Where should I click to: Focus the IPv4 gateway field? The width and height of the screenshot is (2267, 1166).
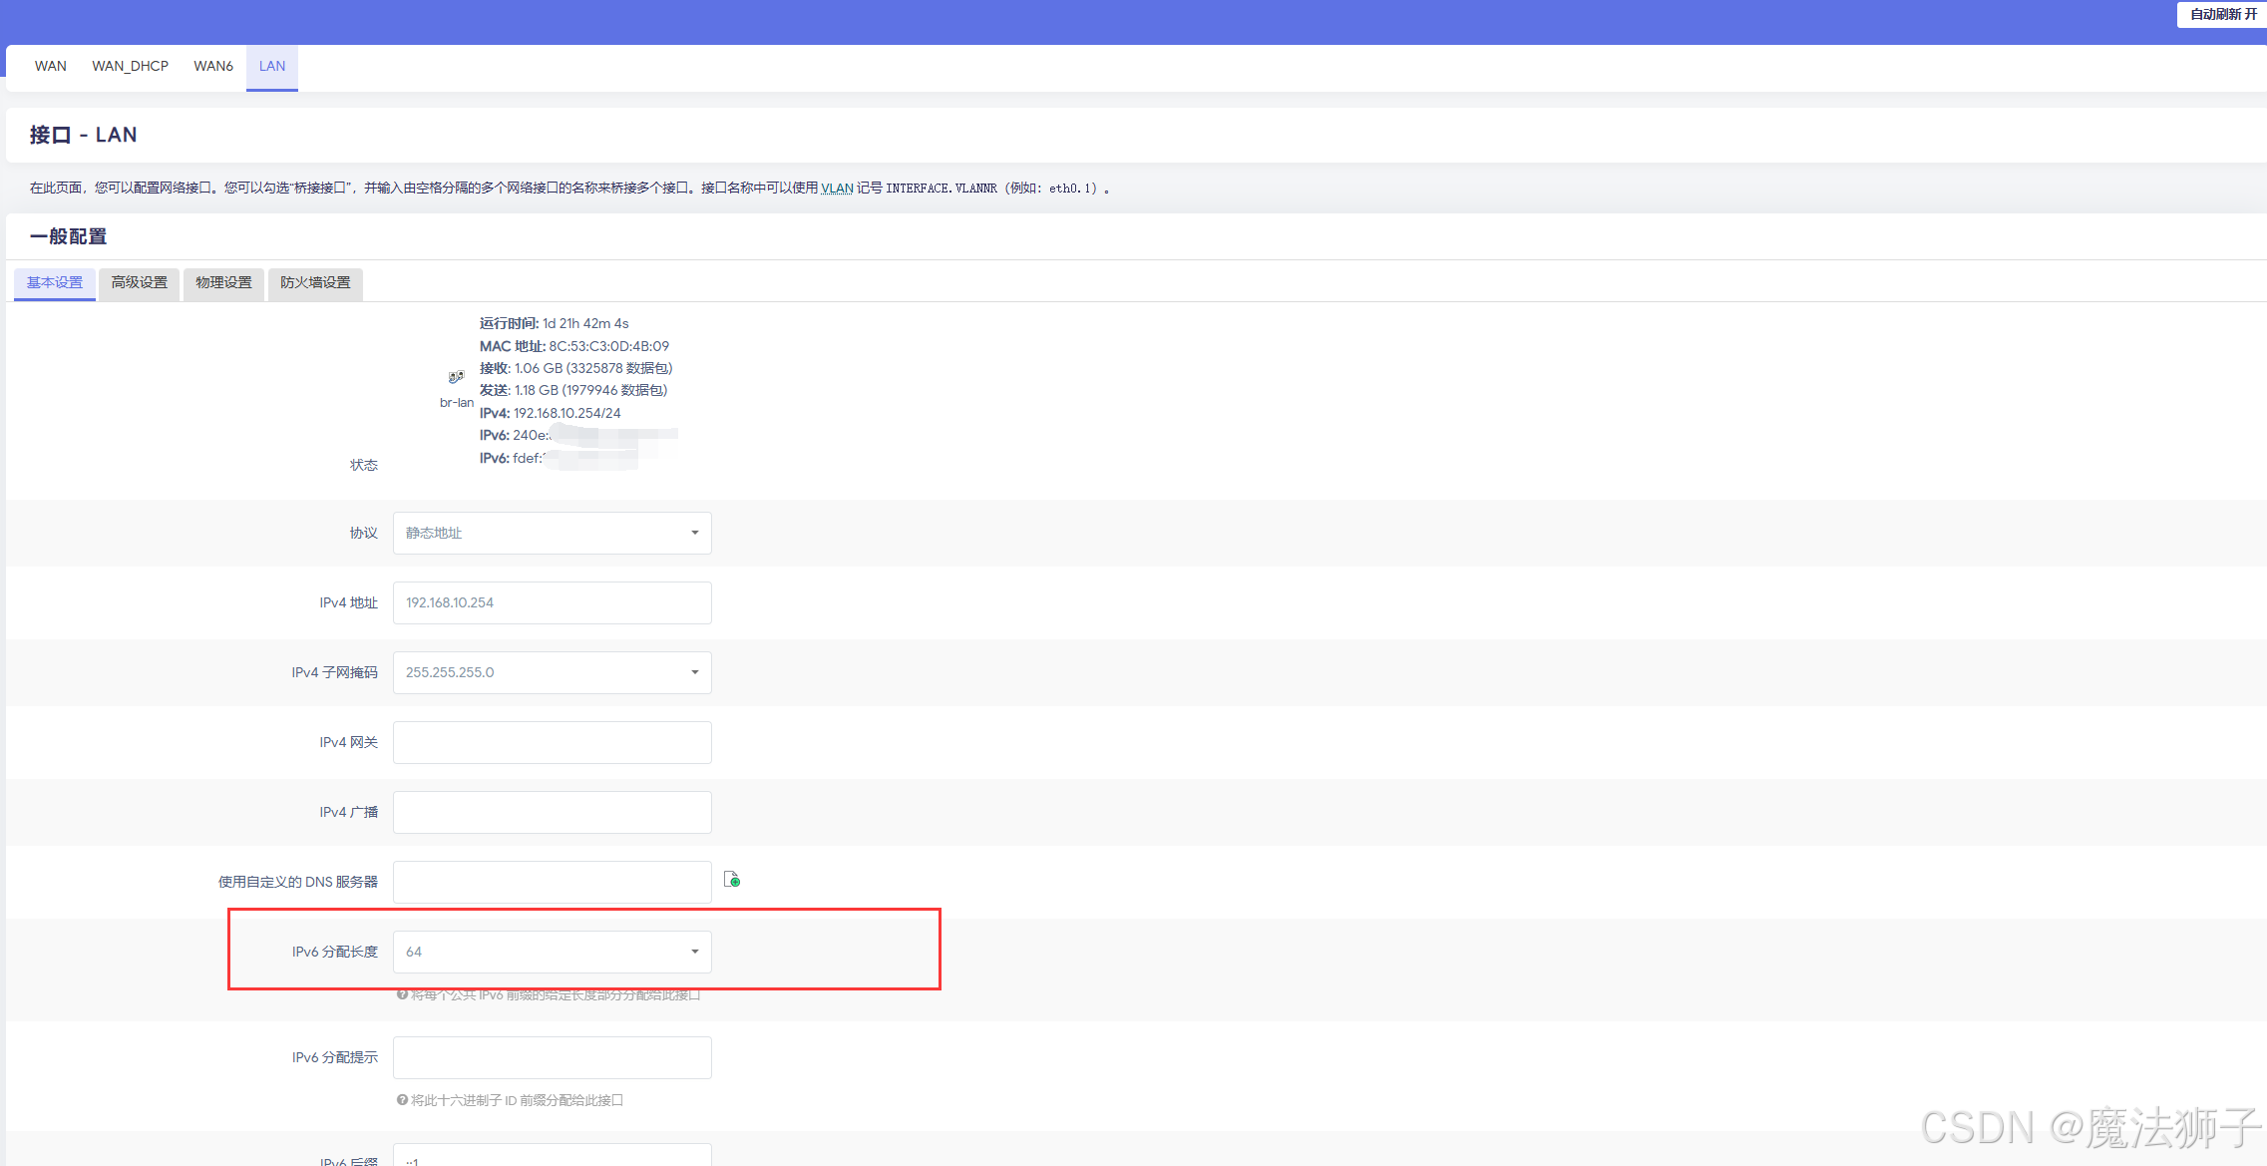click(552, 742)
